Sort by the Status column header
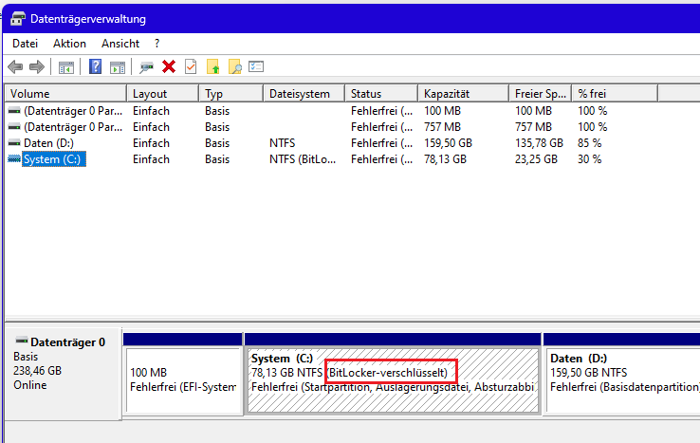The height and width of the screenshot is (443, 700). (381, 93)
